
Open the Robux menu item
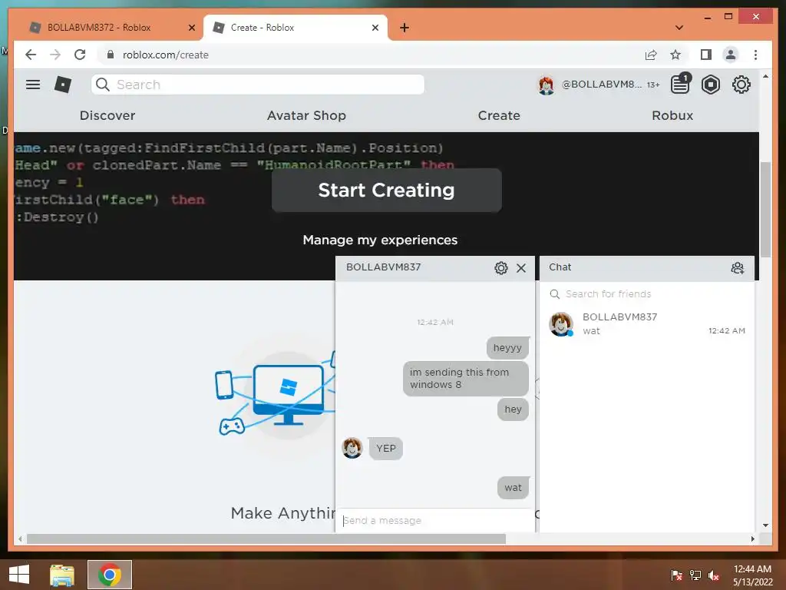[x=672, y=115]
